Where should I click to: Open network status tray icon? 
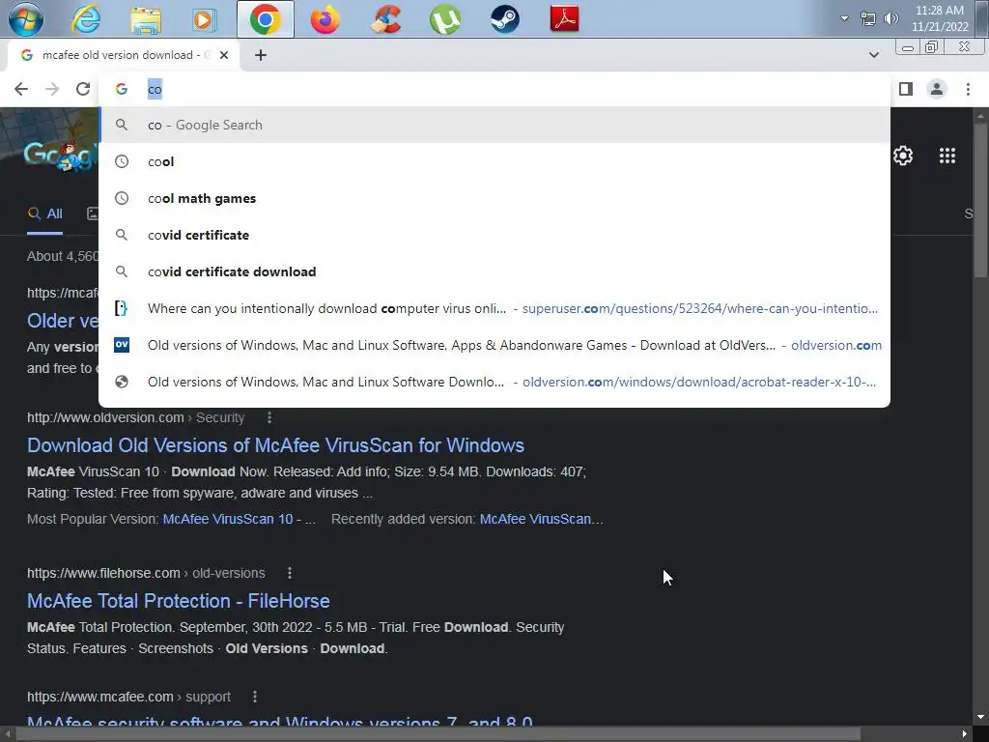(868, 19)
